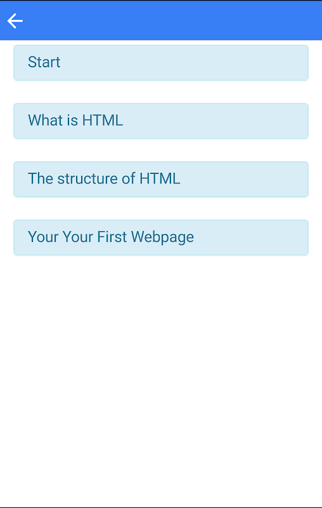This screenshot has width=322, height=508.
Task: Pick the fourth card on first webpage
Action: tap(161, 237)
